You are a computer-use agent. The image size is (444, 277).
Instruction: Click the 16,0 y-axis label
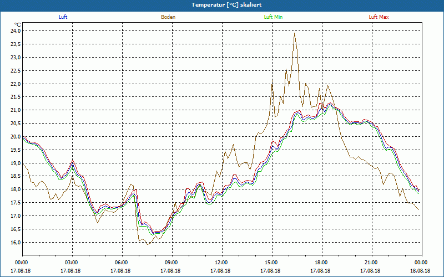[x=16, y=243]
